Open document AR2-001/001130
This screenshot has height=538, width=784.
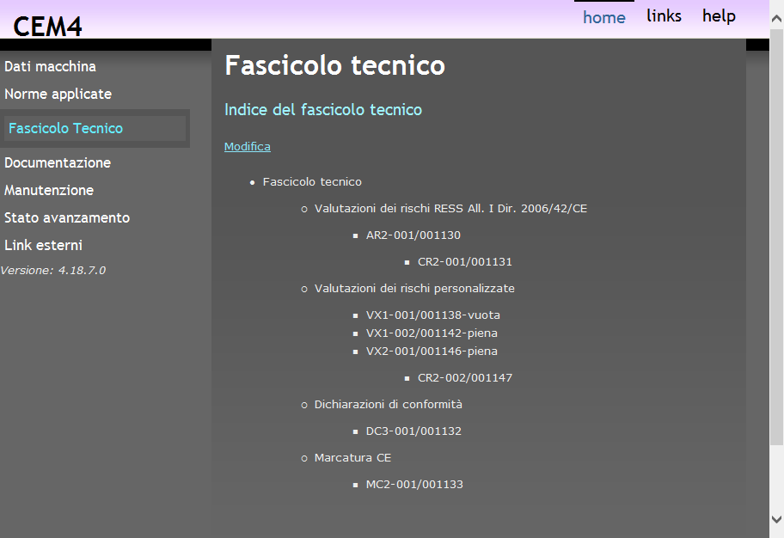click(x=413, y=234)
